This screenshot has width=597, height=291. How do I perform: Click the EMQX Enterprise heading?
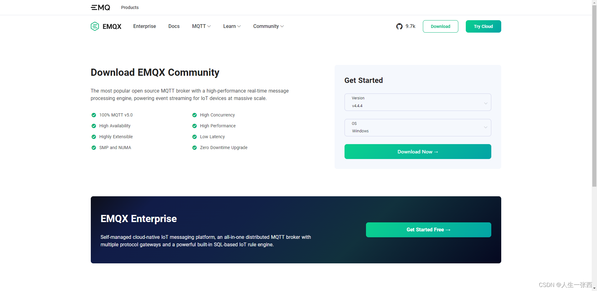click(x=139, y=219)
